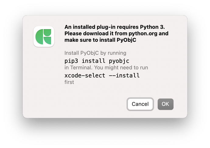Viewport: 210px width, 148px height.
Task: Click the xcode-select --install command
Action: tap(102, 76)
